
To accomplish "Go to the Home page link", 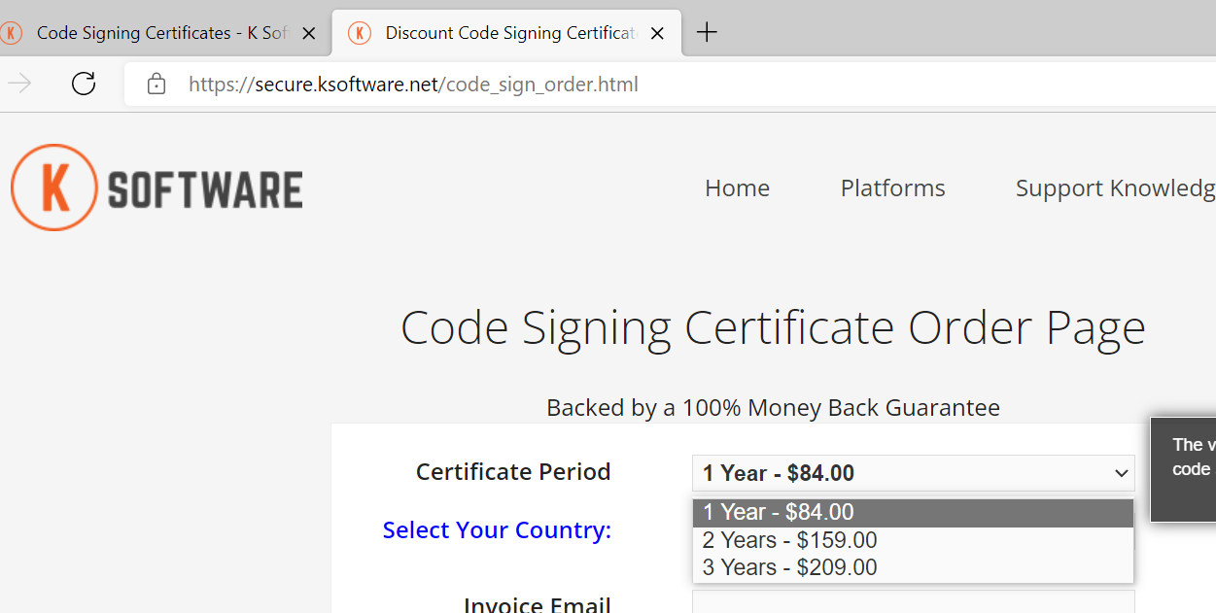I will pos(737,187).
